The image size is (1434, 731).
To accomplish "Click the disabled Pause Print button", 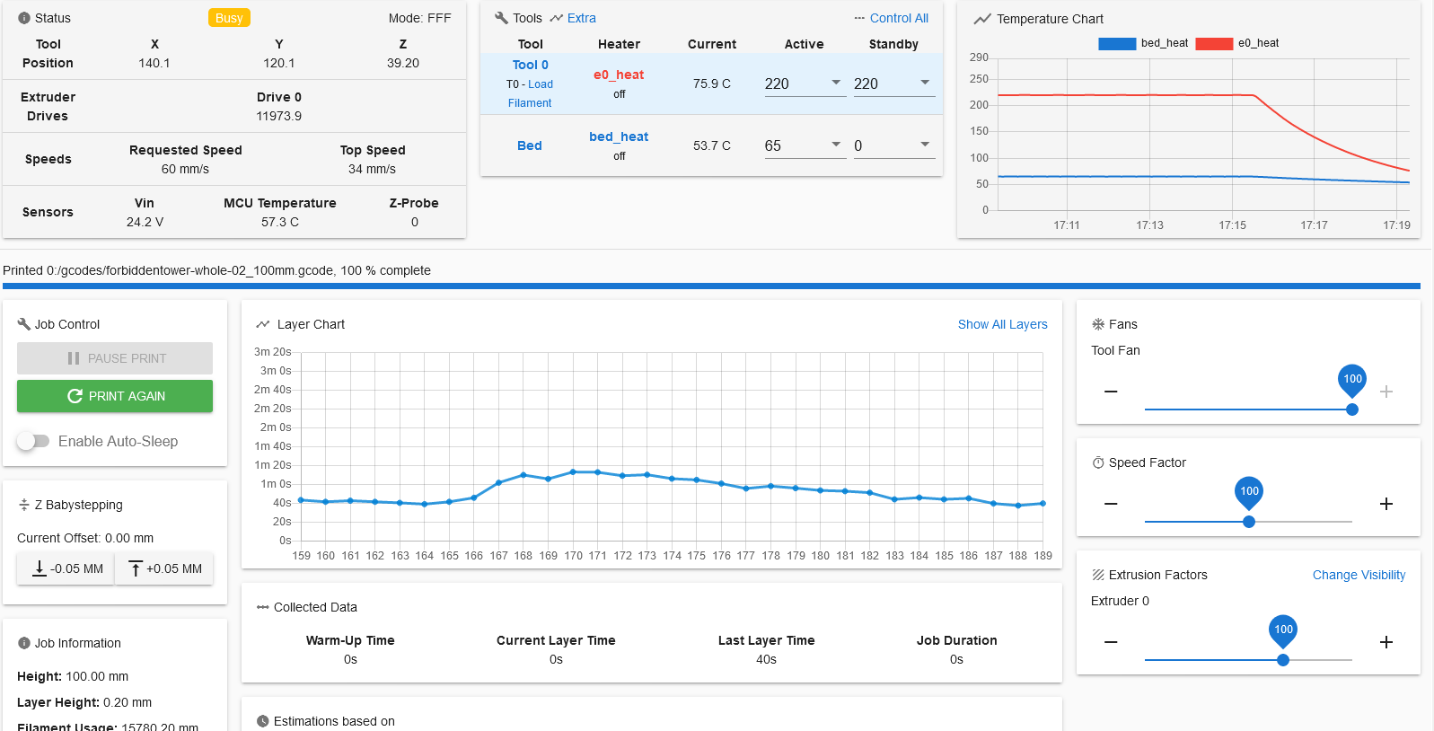I will 115,358.
